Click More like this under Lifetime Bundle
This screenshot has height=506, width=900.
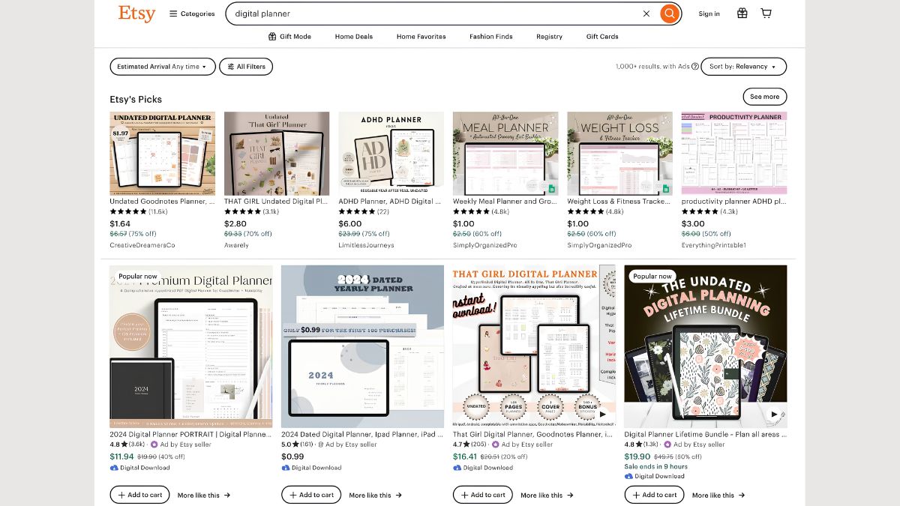tap(718, 496)
